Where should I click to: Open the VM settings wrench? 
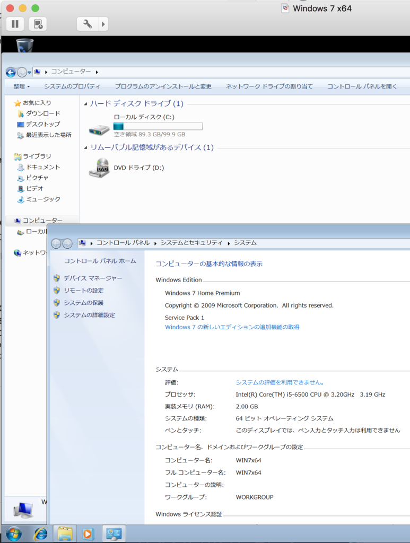(x=88, y=24)
